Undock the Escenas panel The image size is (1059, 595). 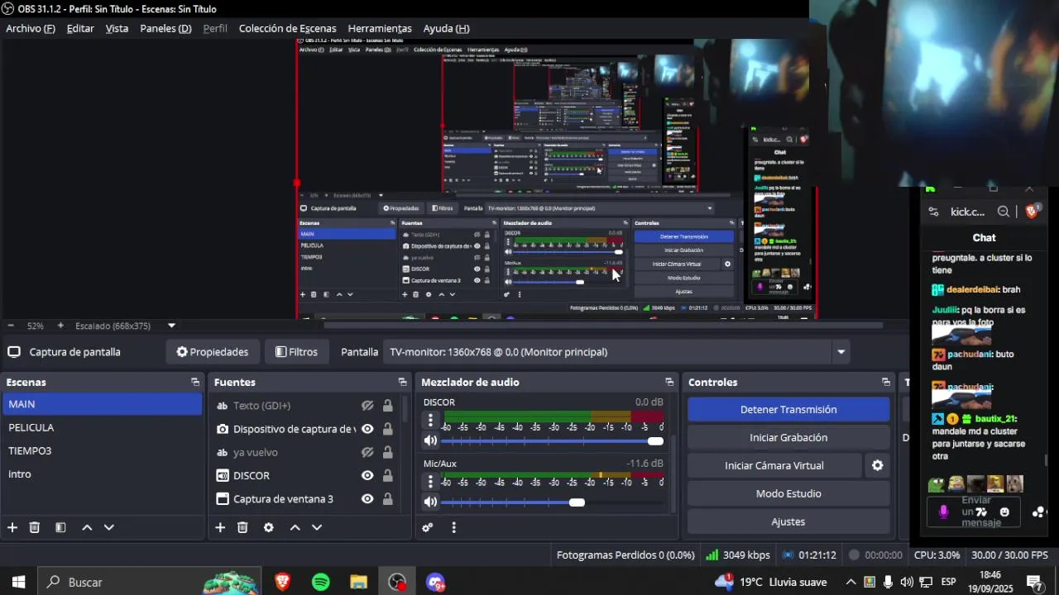(195, 382)
